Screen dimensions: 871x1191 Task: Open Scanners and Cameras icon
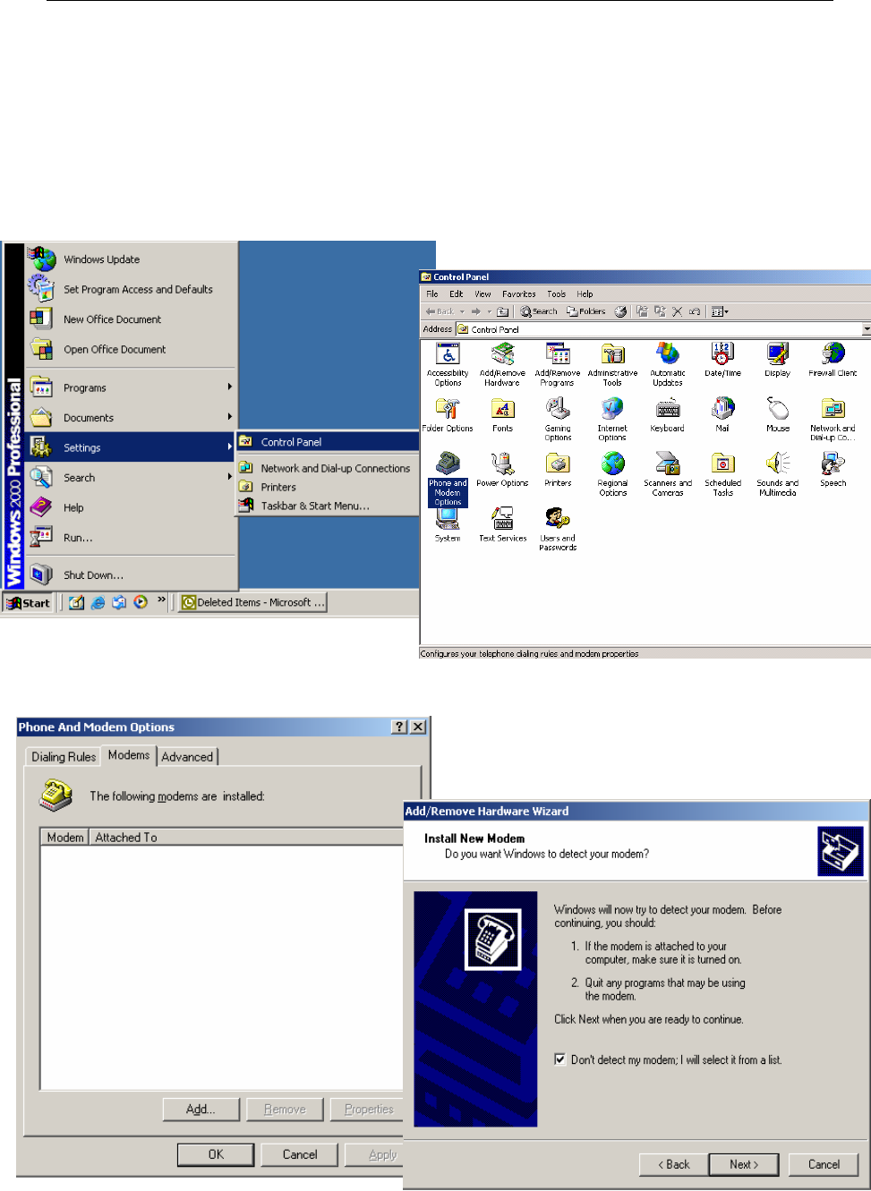[668, 474]
